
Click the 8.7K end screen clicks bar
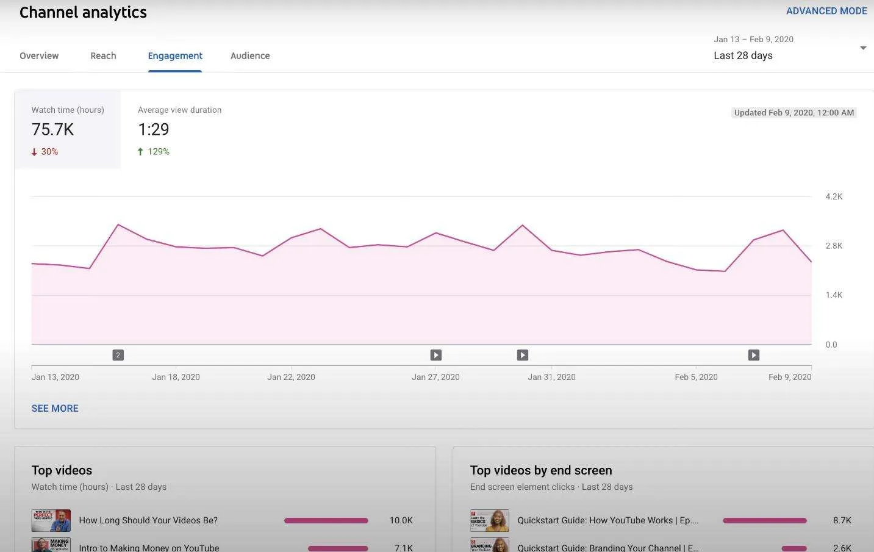point(765,520)
